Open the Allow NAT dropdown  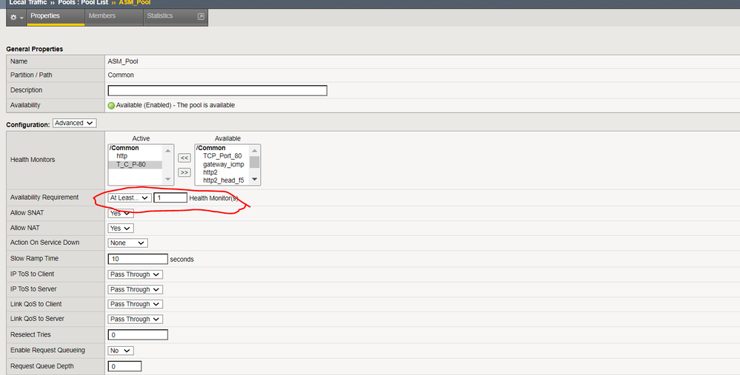[x=120, y=228]
